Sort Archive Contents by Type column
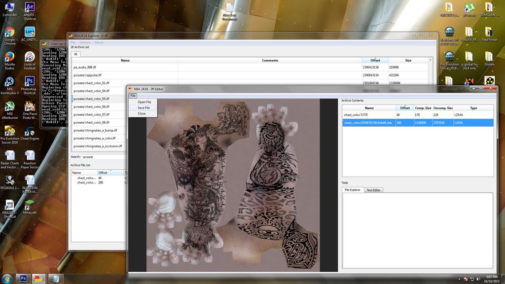The image size is (505, 284). coord(473,108)
